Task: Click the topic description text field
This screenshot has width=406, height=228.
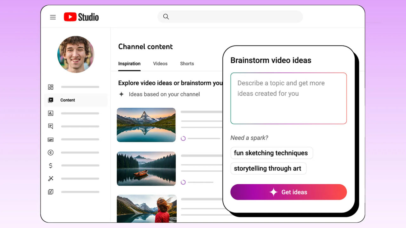Action: tap(288, 98)
